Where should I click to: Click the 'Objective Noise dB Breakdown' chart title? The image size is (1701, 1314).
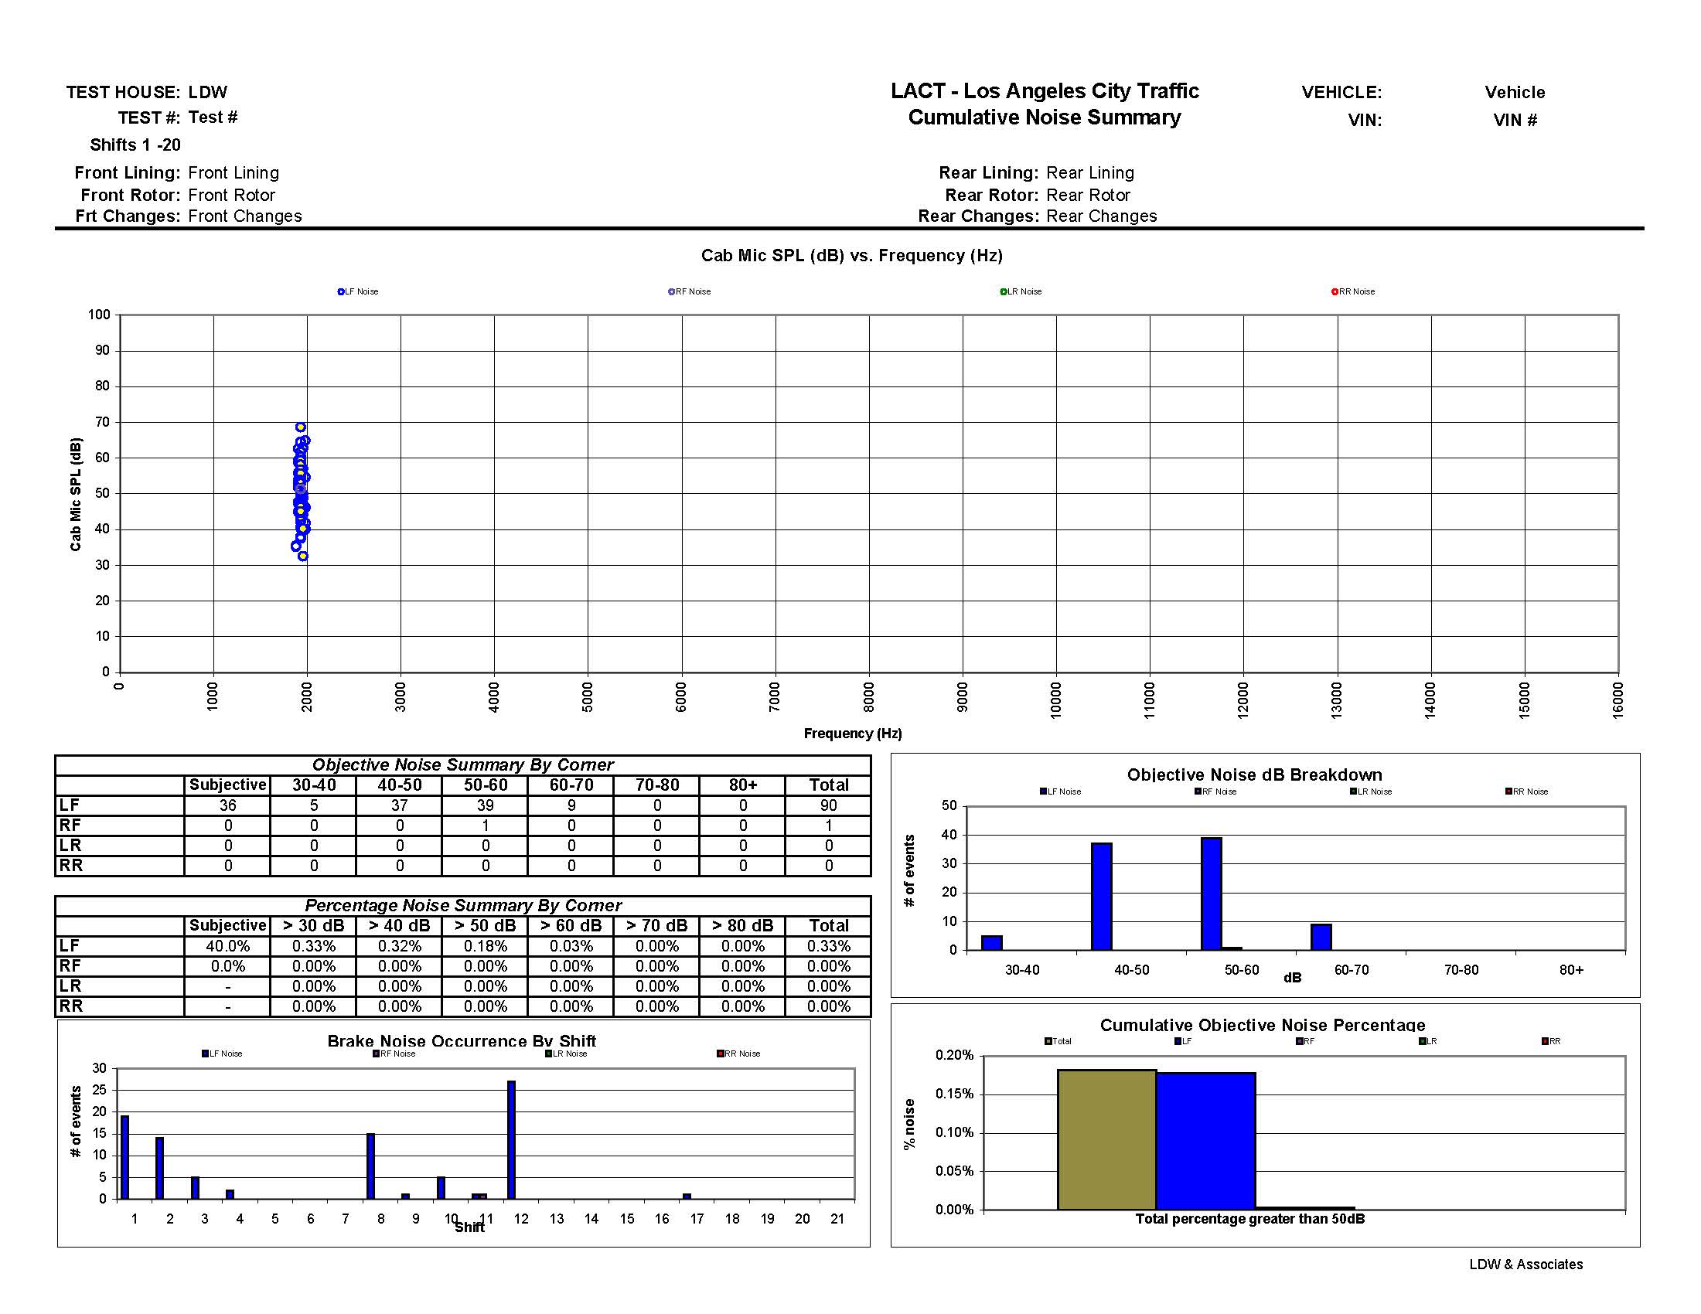(x=1255, y=774)
